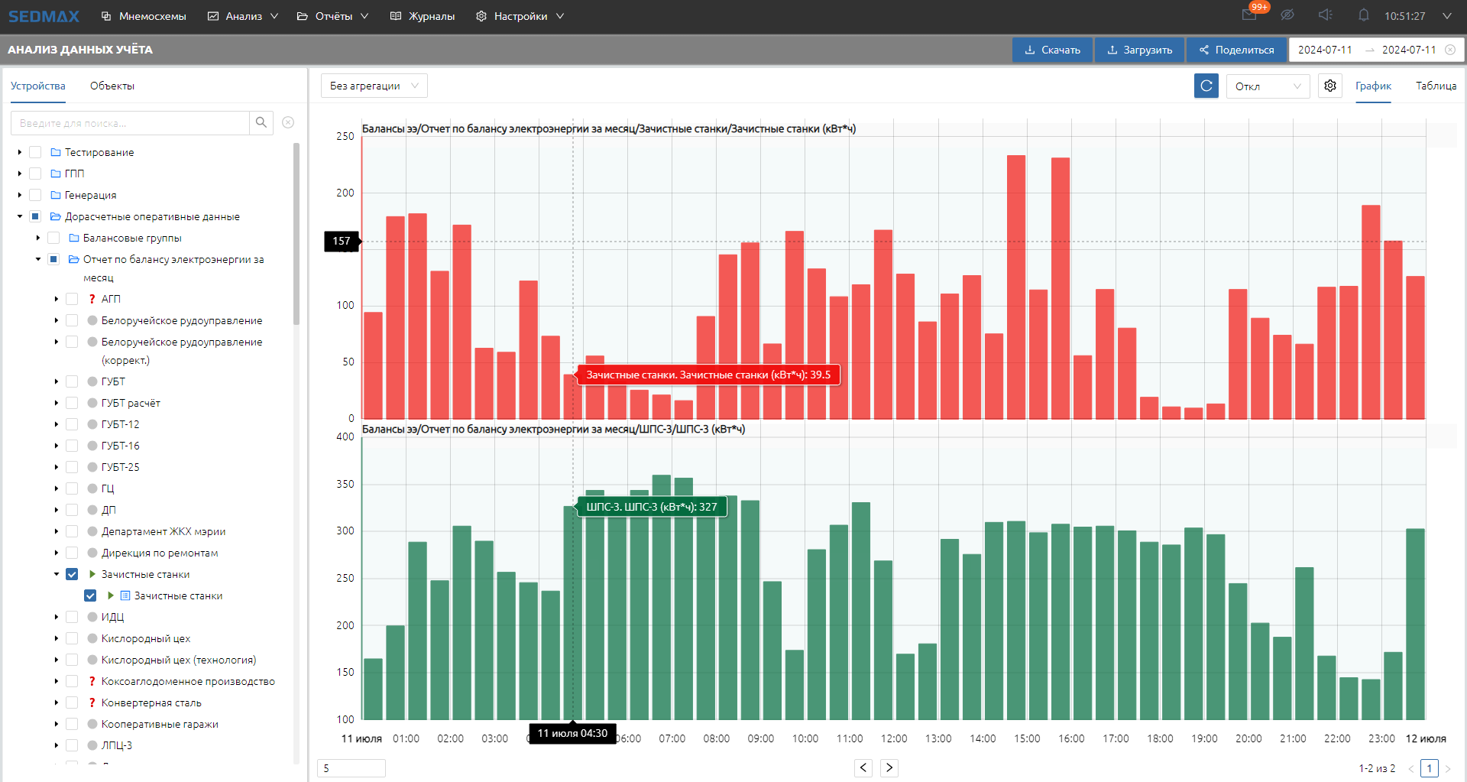Click the refresh chart button
The height and width of the screenshot is (782, 1467).
1206,86
